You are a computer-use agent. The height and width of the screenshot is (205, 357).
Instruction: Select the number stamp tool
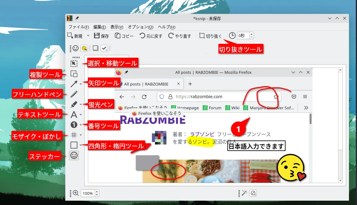tap(74, 125)
